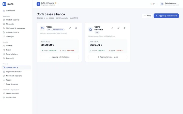Click the Impostazioni gear icon
Screen dimensions: 183x114
click(x=4, y=98)
